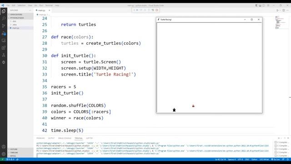Click the black turtle in Turtle Racing window

pos(174,110)
